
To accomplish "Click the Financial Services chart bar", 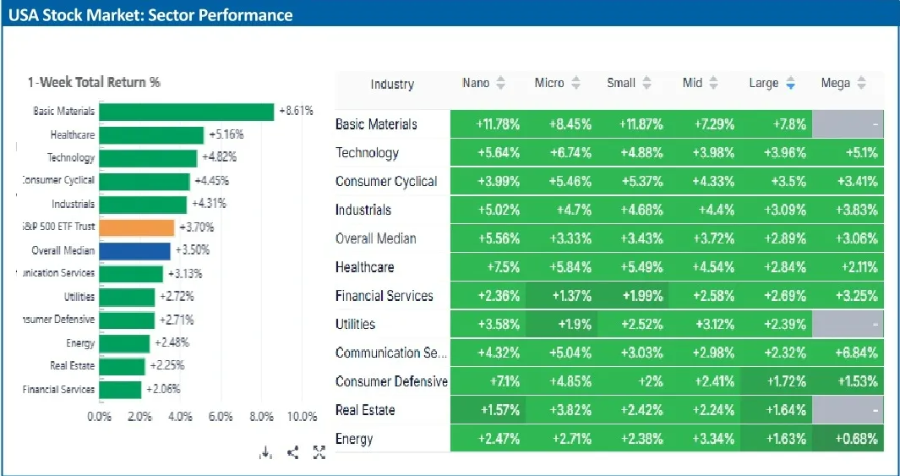I will 120,390.
